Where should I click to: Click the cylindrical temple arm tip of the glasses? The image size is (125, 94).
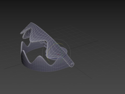click(72, 64)
